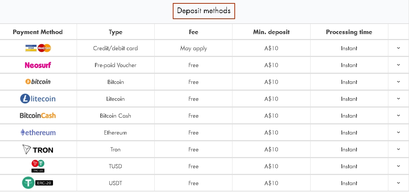The height and width of the screenshot is (193, 409).
Task: Select the TRC-20 TUSD logo
Action: tap(38, 166)
